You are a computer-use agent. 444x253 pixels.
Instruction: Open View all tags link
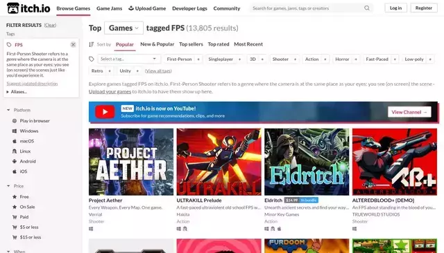pos(158,71)
